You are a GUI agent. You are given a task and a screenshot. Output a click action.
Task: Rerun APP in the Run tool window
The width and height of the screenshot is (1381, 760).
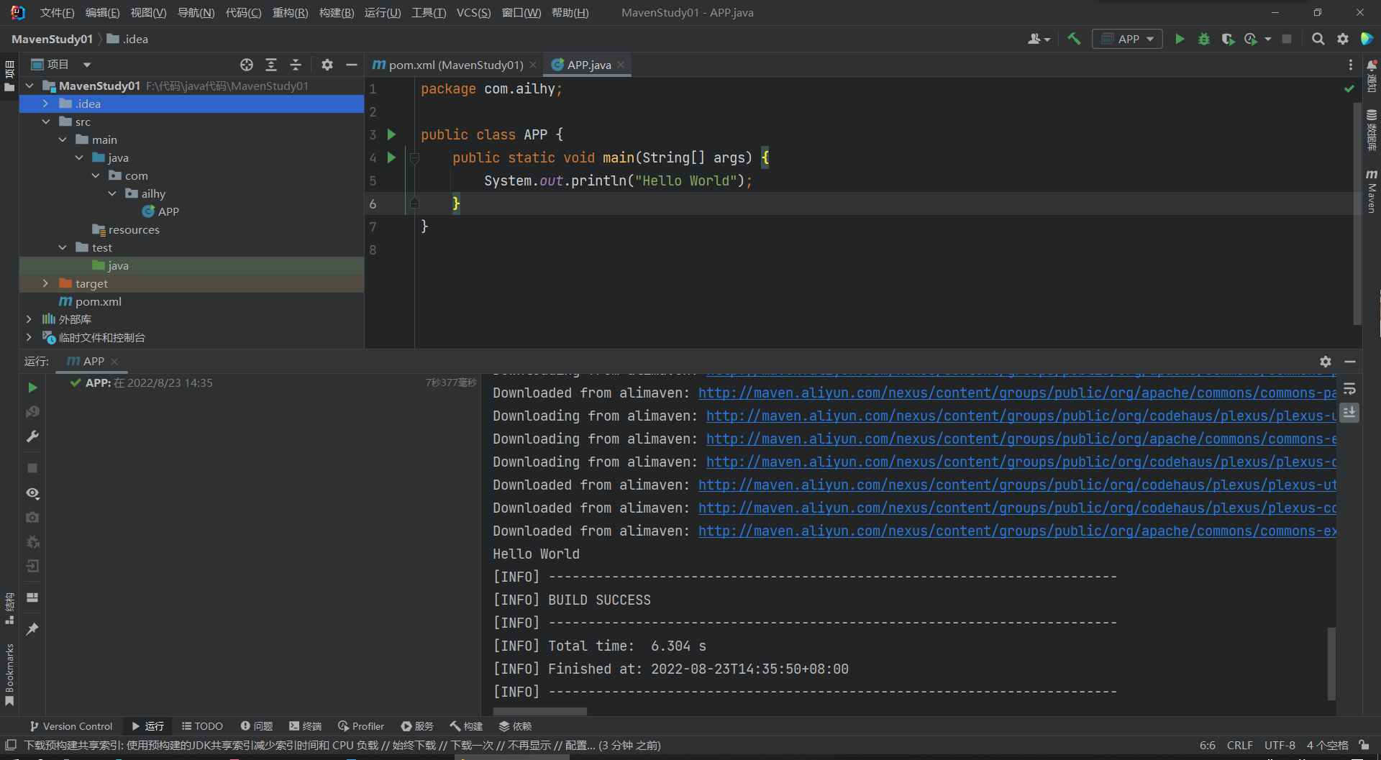[32, 388]
